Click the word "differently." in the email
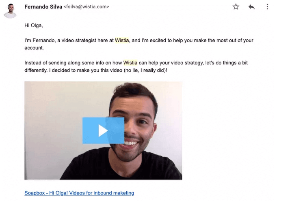 (36, 71)
